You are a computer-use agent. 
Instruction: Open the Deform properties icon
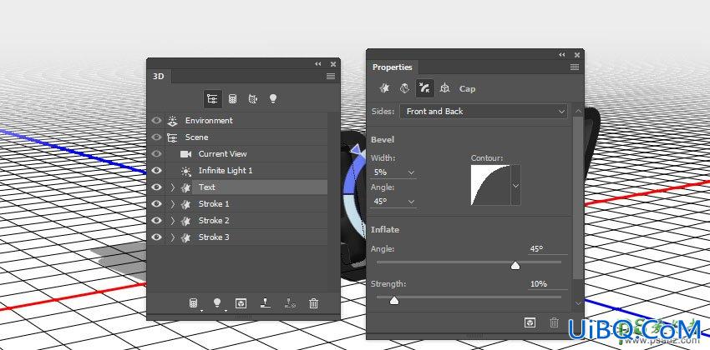point(404,88)
